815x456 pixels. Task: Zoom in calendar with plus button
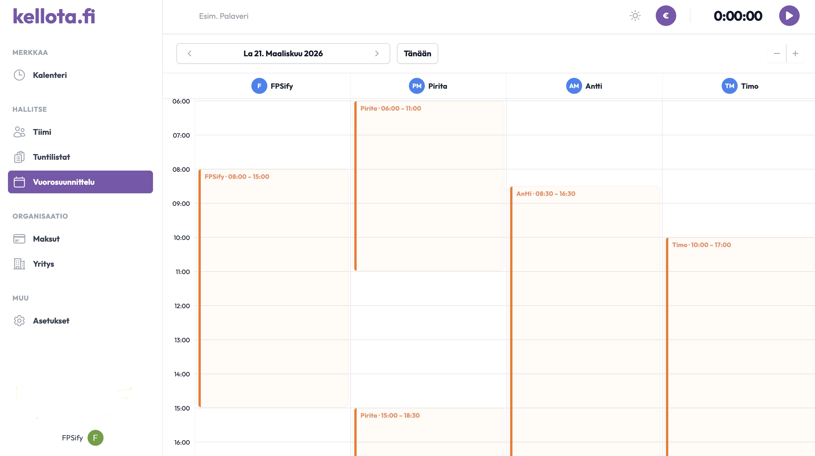tap(795, 53)
